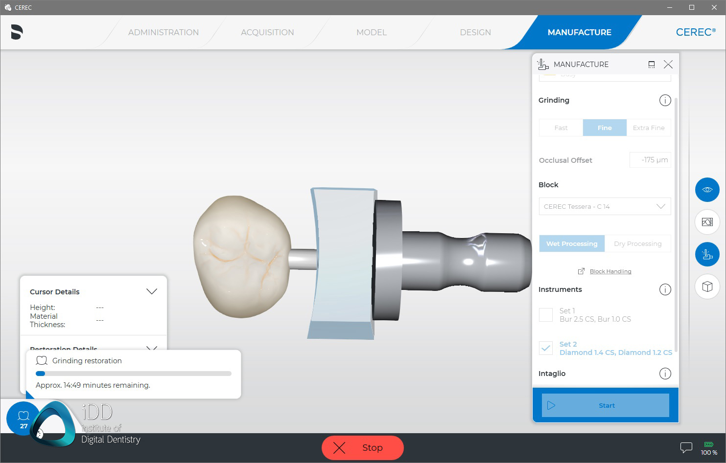The width and height of the screenshot is (726, 463).
Task: Open the CEREC Tessera block dropdown
Action: [x=605, y=206]
